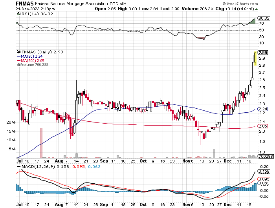This screenshot has height=208, width=275.
Task: Click the 1.8 price axis label
Action: tap(262, 152)
